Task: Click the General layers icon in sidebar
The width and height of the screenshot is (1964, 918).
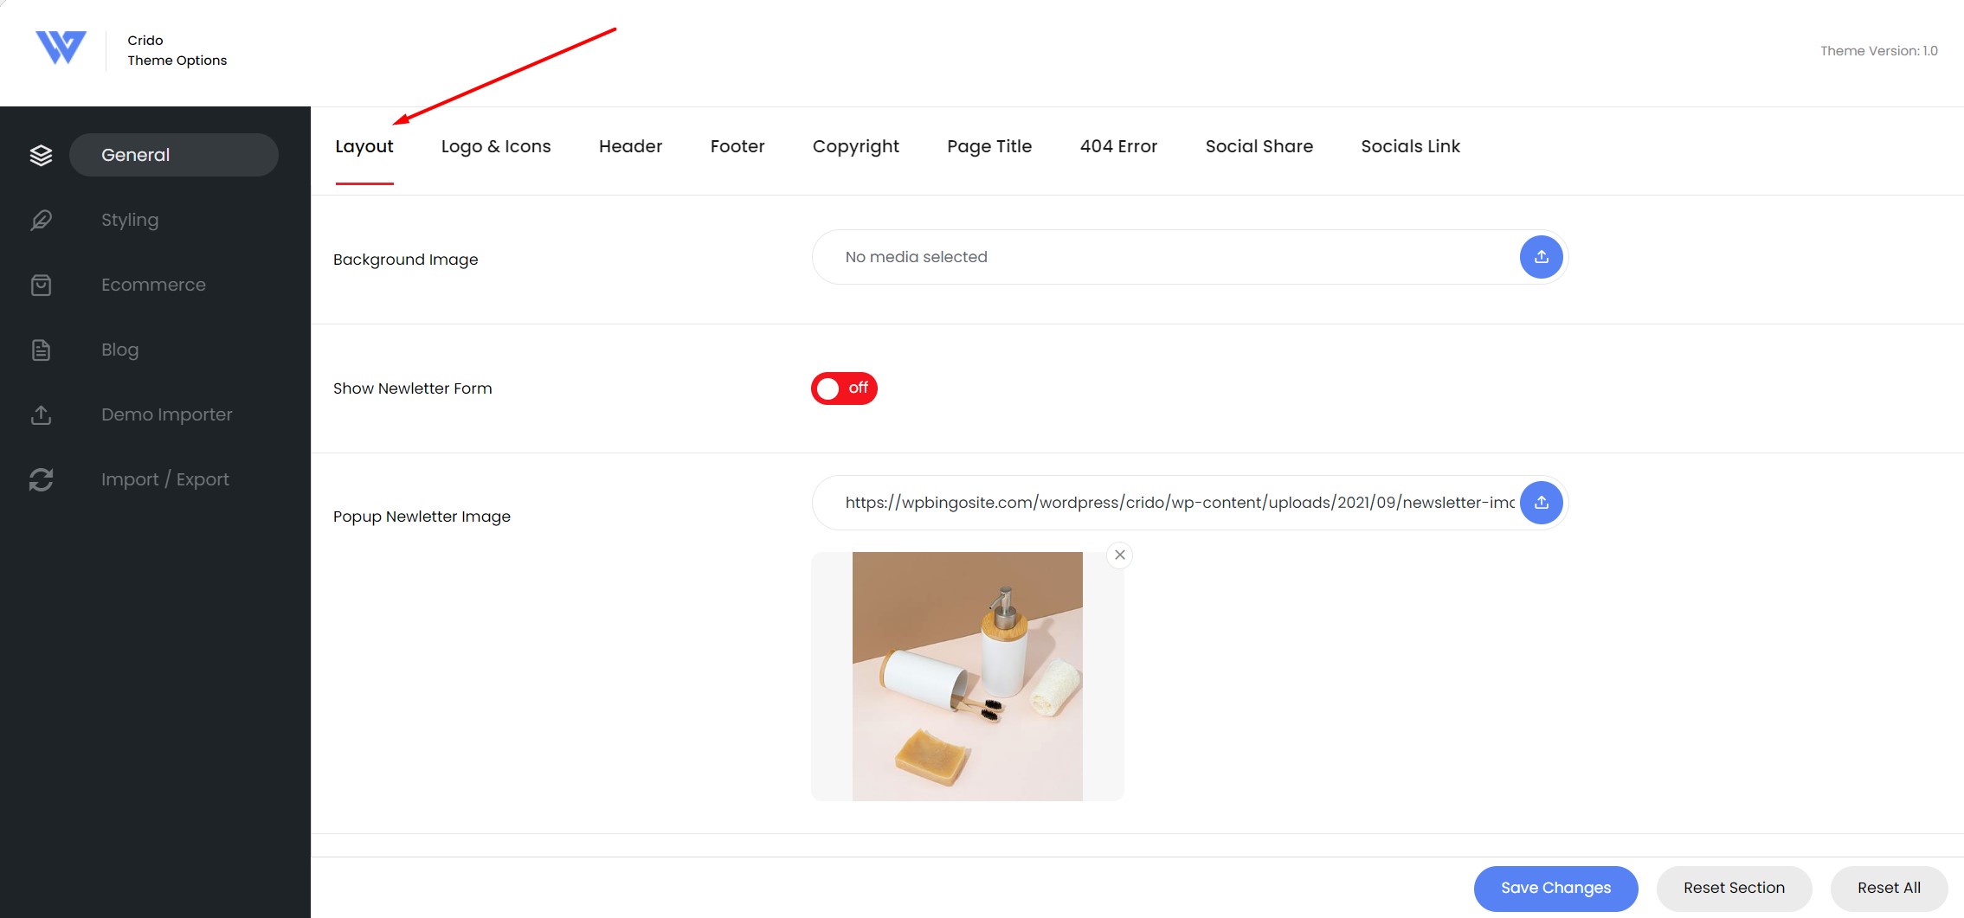Action: [41, 155]
